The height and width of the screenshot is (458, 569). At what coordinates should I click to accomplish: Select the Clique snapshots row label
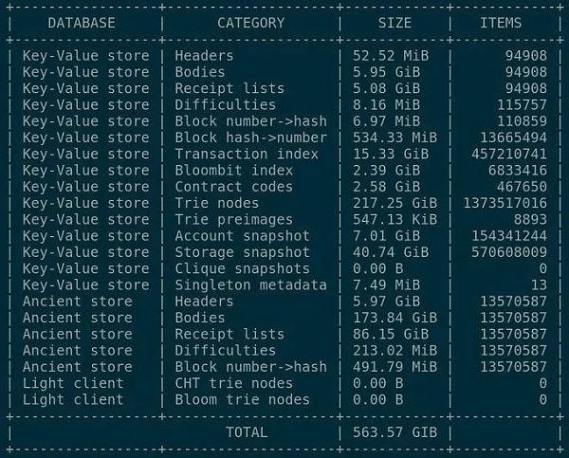tap(242, 268)
